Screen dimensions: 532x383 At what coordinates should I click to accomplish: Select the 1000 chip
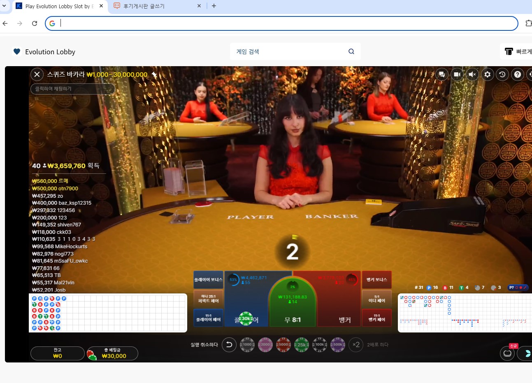point(247,345)
